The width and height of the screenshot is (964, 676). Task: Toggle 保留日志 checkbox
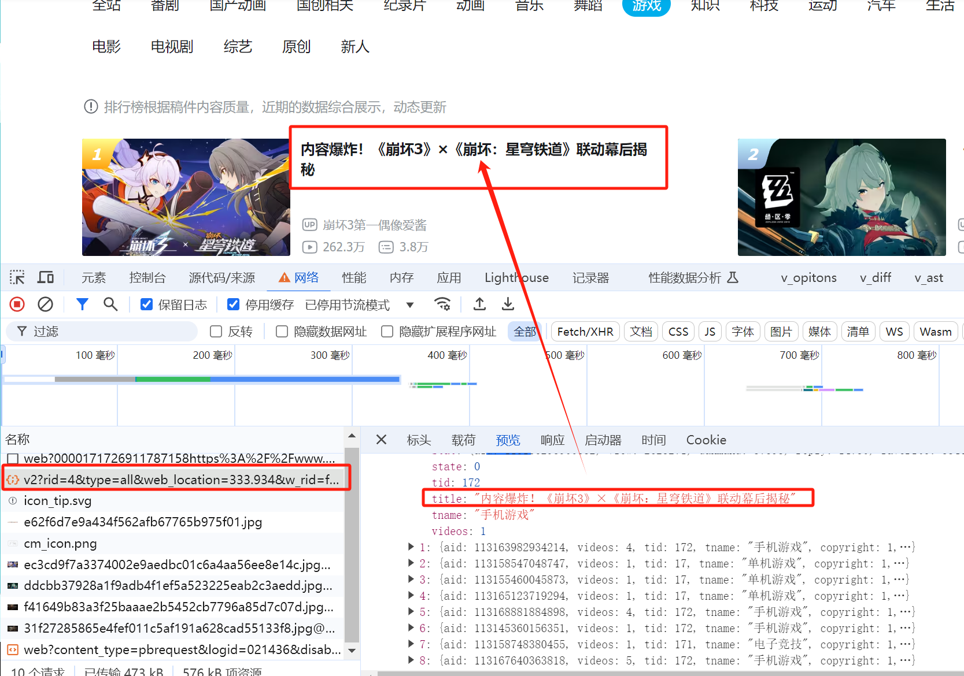coord(147,304)
